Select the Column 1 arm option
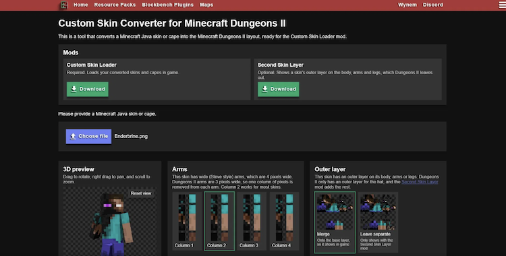506x256 pixels. click(x=187, y=221)
